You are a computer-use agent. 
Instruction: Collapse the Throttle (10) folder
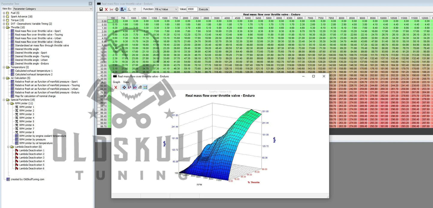(4, 27)
